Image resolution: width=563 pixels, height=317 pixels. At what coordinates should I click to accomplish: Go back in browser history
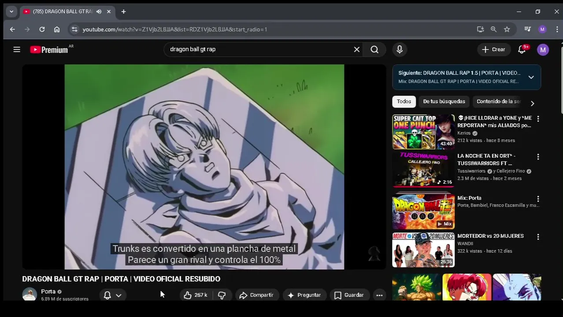point(12,29)
